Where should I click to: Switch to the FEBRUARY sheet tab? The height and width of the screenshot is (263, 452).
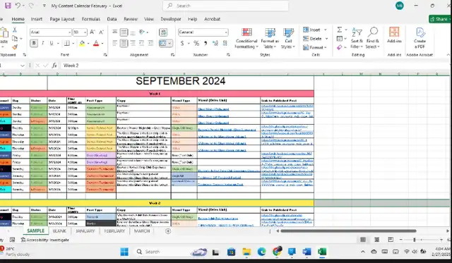(114, 231)
